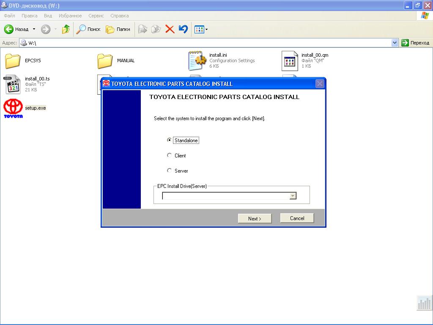This screenshot has width=433, height=325.
Task: Expand the EPC Install Drive dropdown
Action: coord(293,196)
